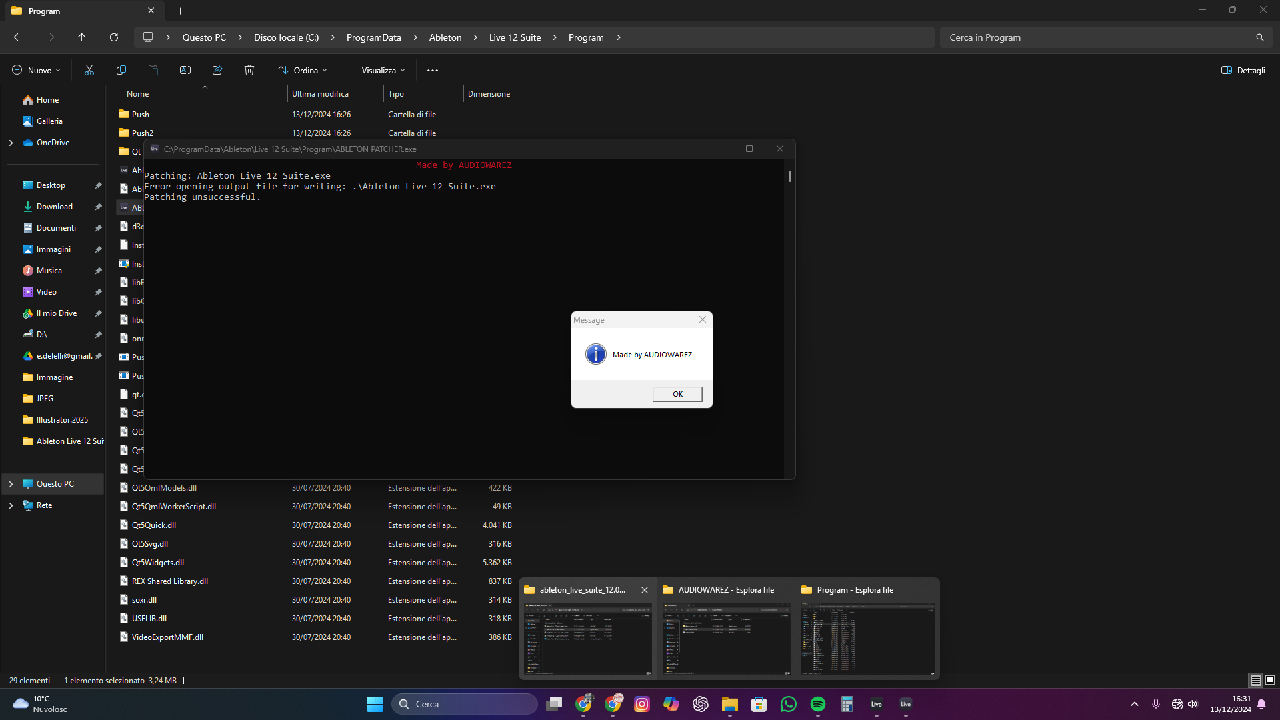Open Spotify from the taskbar
This screenshot has height=720, width=1280.
click(818, 704)
